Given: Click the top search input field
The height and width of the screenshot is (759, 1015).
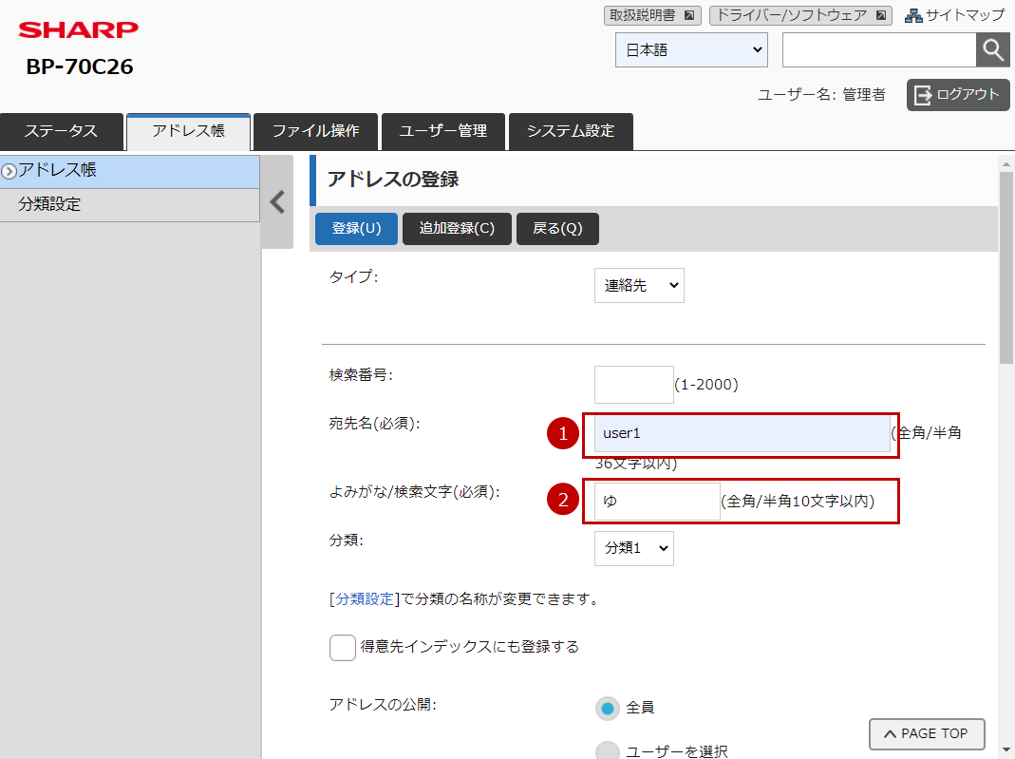Looking at the screenshot, I should click(x=879, y=49).
